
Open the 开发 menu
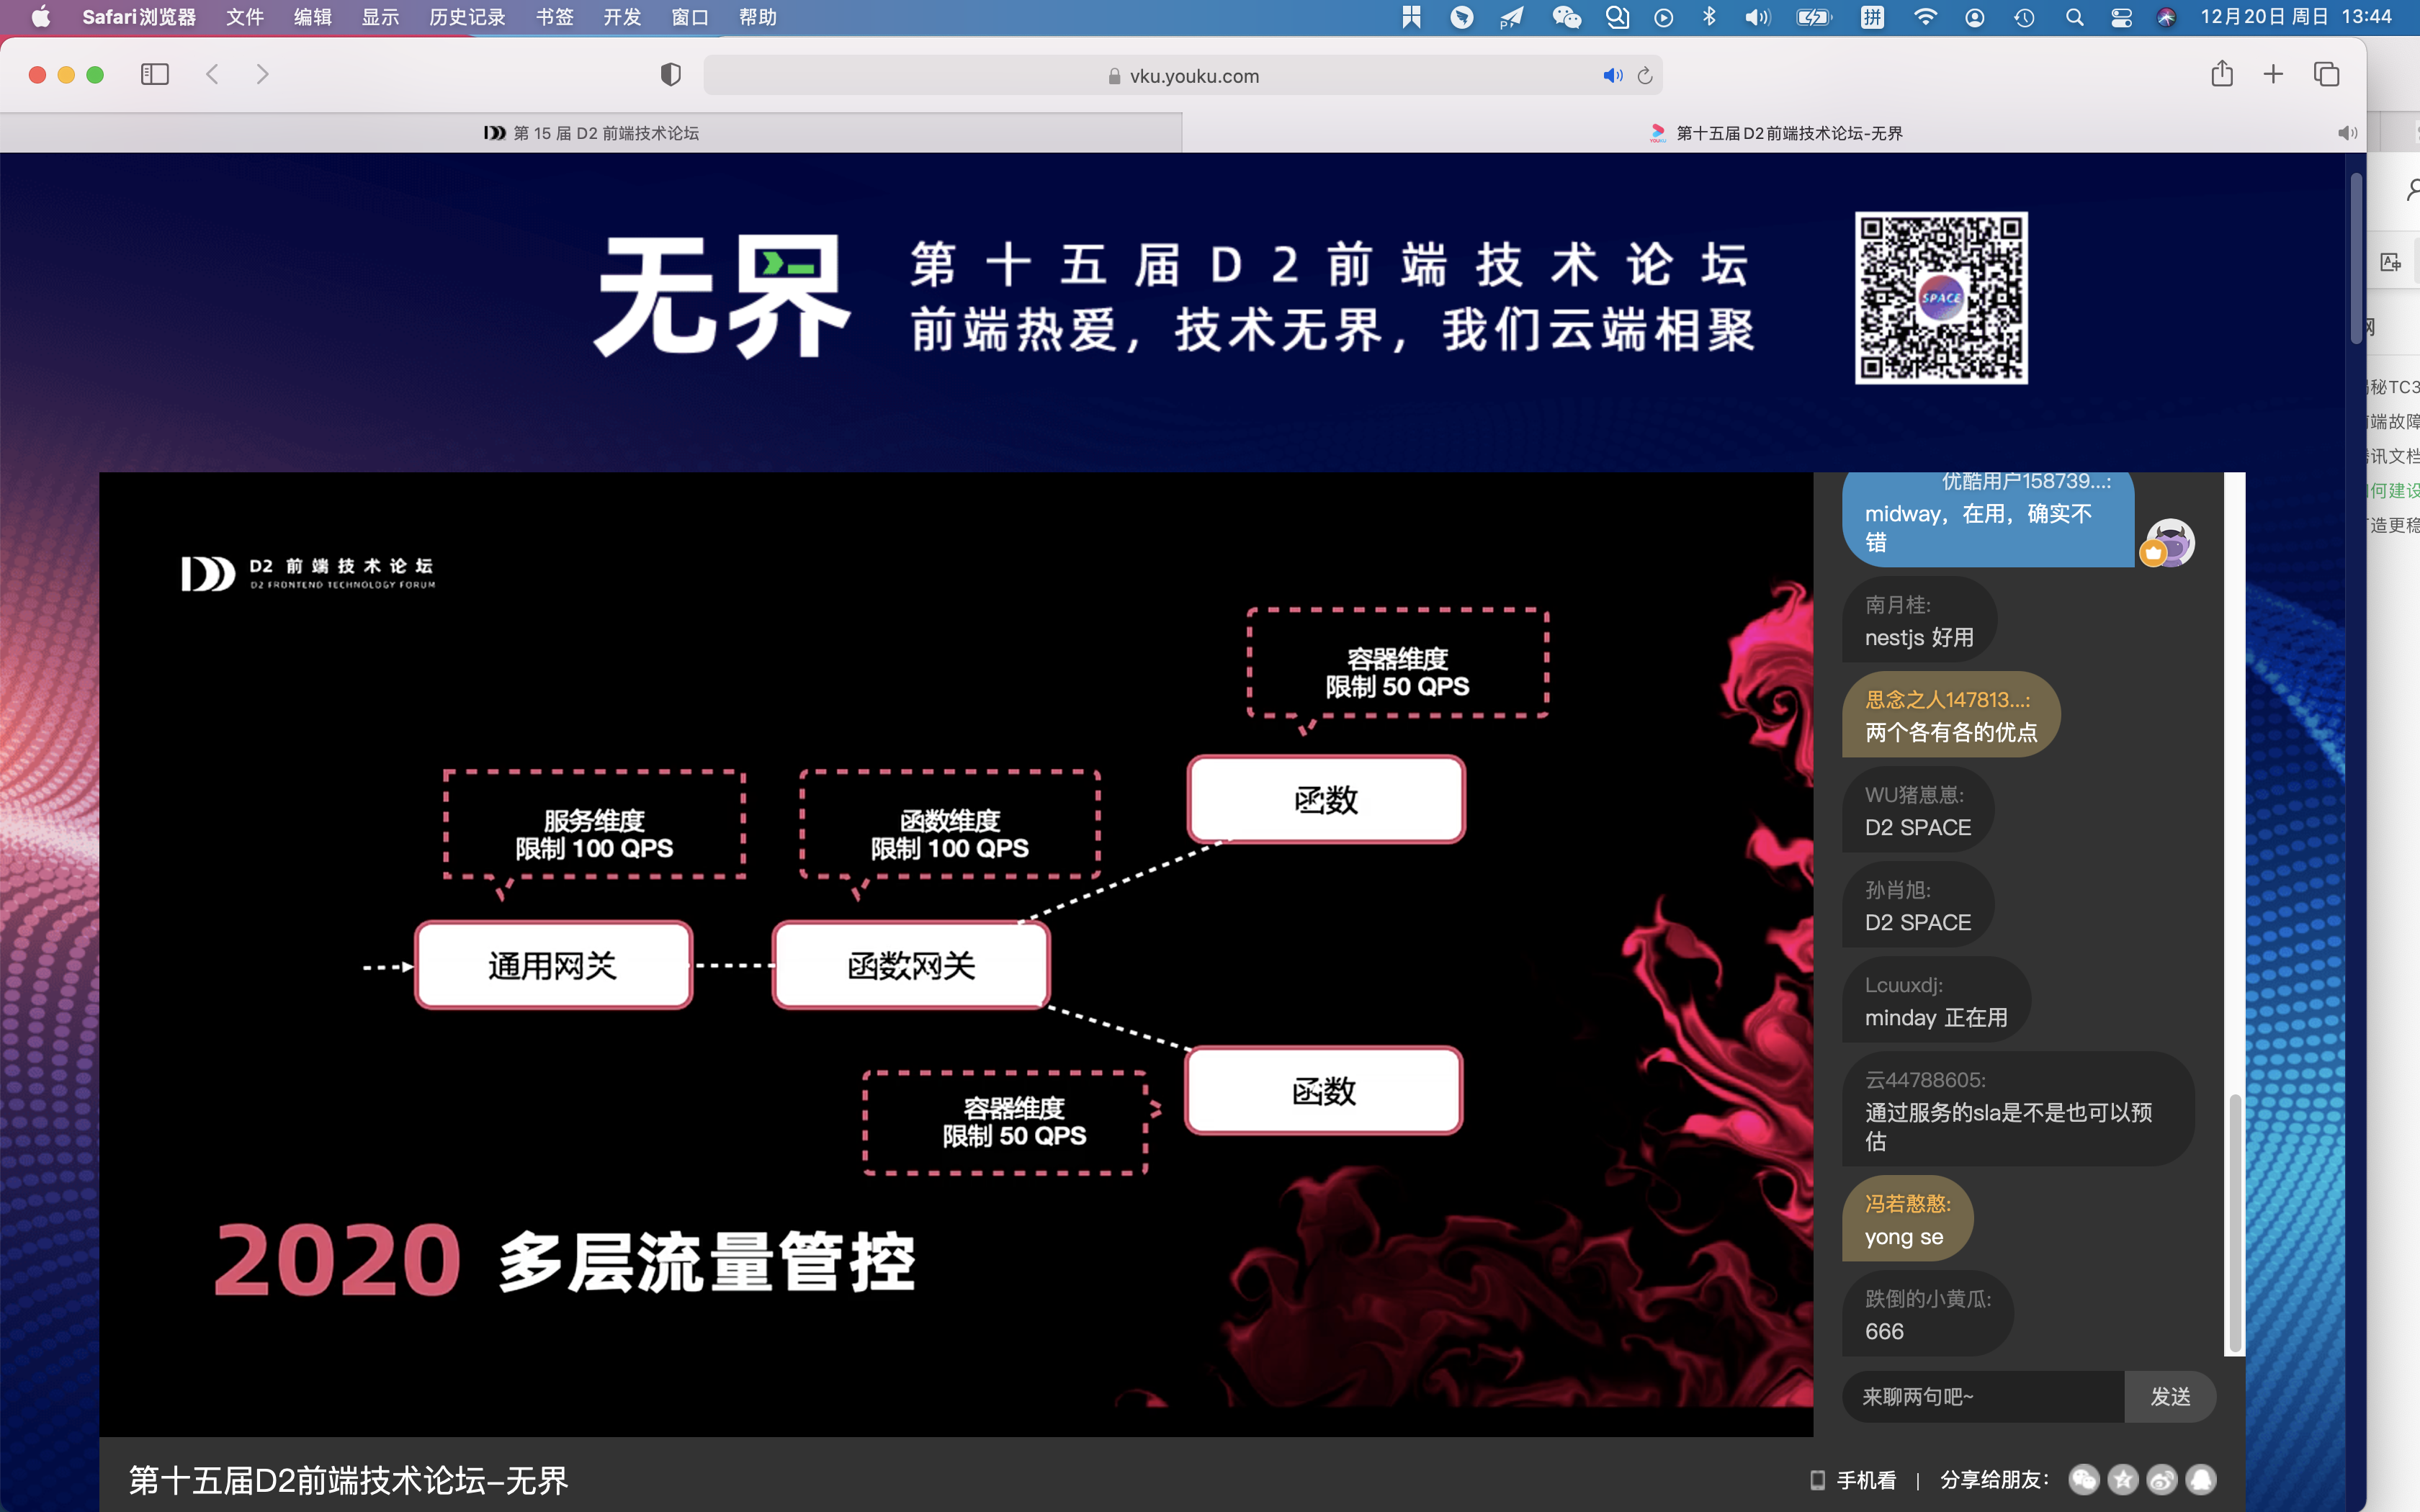622,17
